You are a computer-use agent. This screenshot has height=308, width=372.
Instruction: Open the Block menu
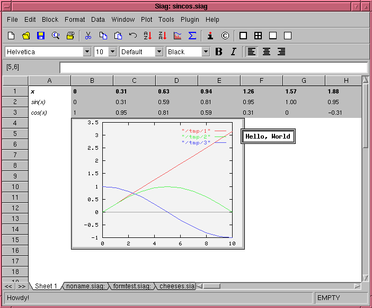(x=50, y=20)
